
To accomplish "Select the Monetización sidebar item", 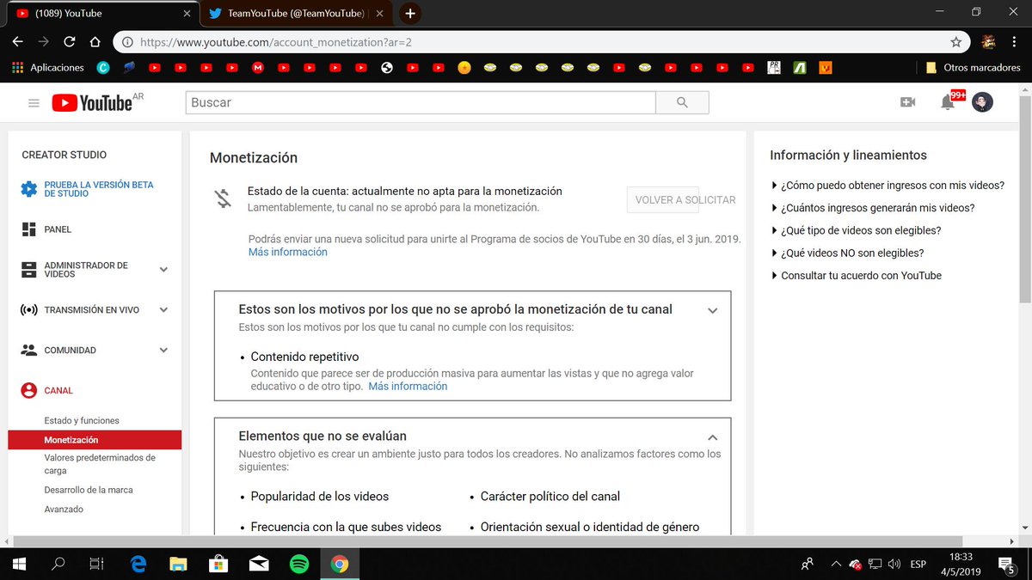I will tap(95, 440).
